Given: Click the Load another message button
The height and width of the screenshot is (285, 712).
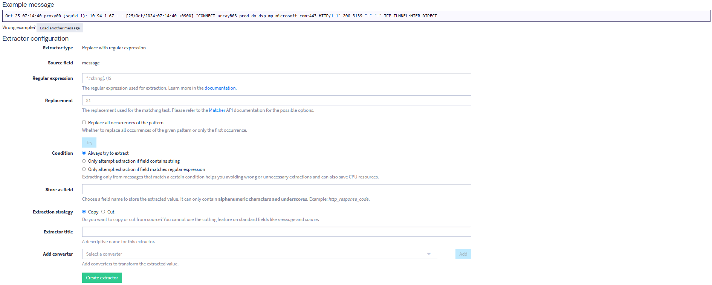Looking at the screenshot, I should coord(60,28).
